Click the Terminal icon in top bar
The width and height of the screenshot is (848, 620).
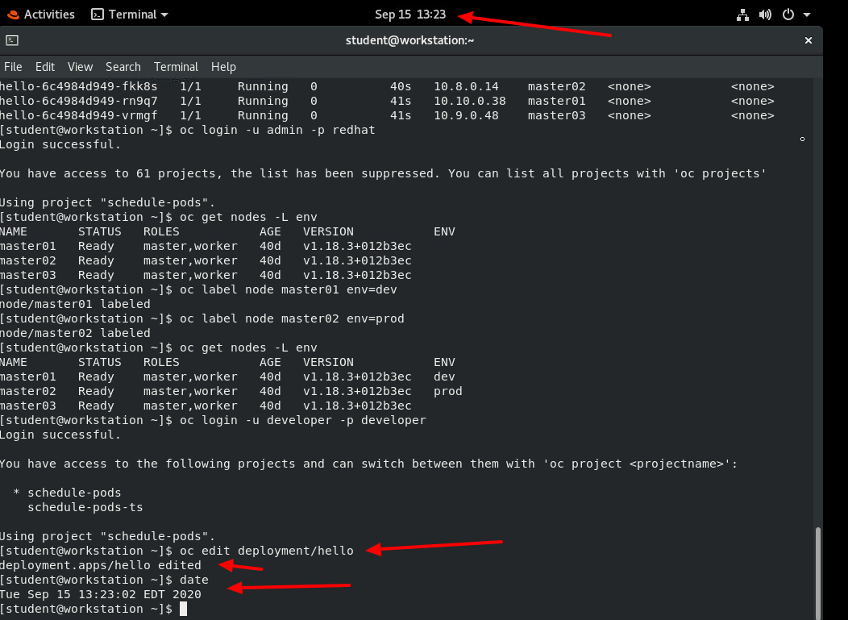[x=98, y=15]
